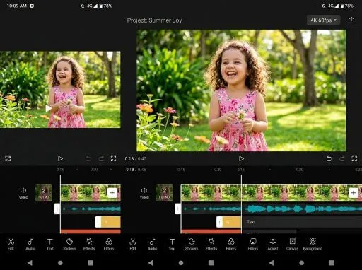362x270 pixels.
Task: Select the Text track in wide editor timeline
Action: 303,222
